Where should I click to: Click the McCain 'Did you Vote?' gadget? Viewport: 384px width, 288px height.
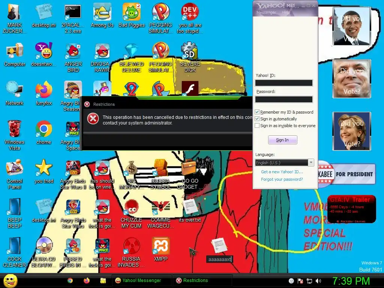(352, 79)
